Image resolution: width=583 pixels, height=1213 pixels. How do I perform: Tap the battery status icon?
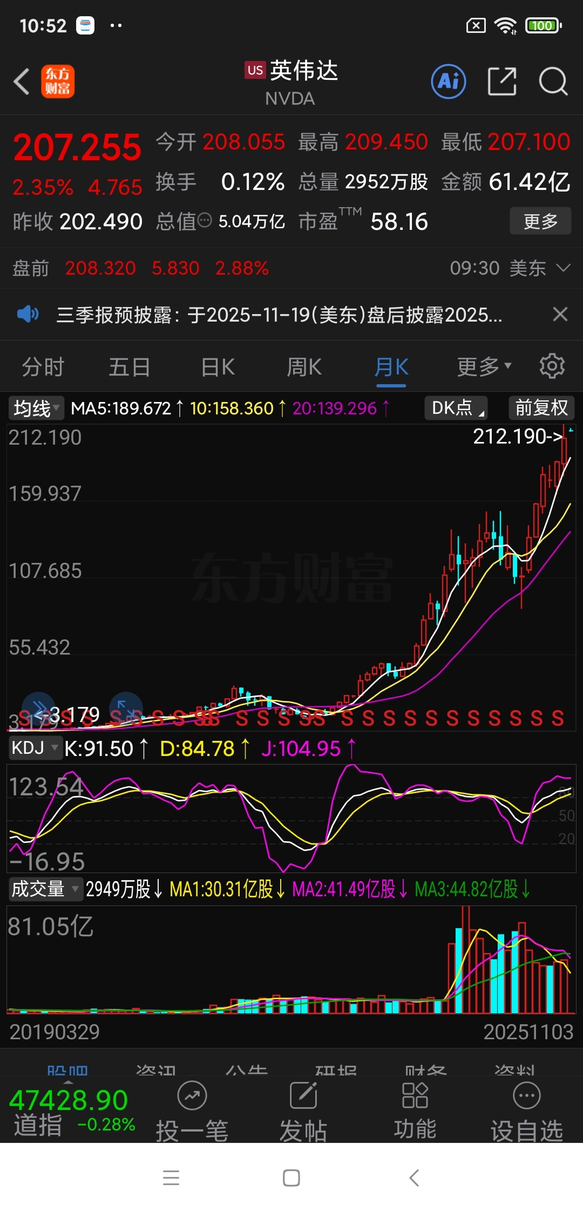(544, 25)
